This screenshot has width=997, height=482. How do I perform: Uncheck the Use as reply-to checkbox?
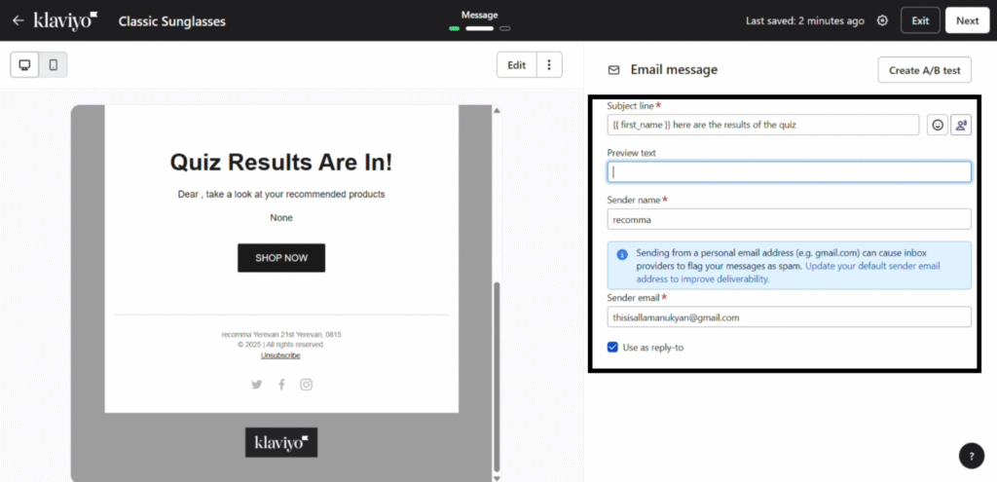[x=612, y=347]
